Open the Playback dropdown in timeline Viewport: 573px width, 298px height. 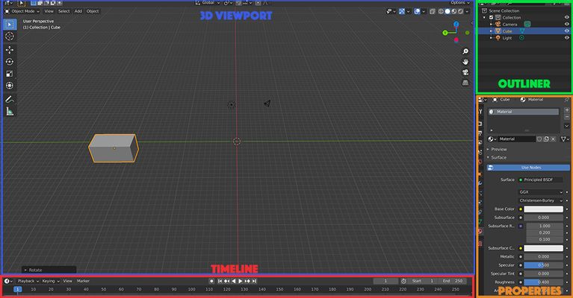(28, 281)
